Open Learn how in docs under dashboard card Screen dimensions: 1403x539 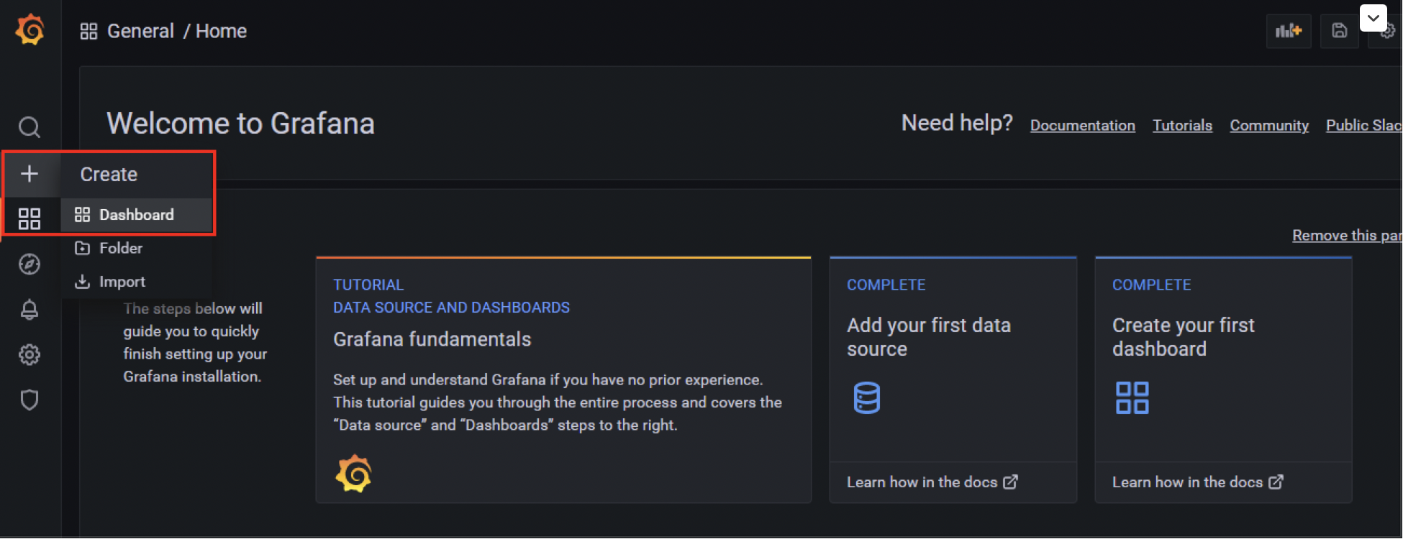point(1197,482)
